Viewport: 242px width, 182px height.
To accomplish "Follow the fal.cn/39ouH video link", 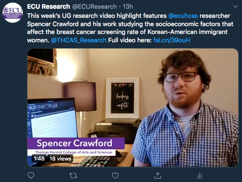I will [172, 40].
